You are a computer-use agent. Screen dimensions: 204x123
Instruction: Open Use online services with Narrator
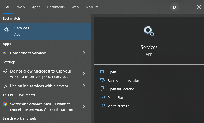pyautogui.click(x=45, y=86)
